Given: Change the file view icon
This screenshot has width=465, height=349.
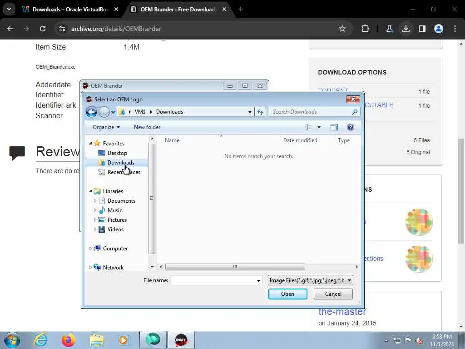Looking at the screenshot, I should click(x=309, y=127).
